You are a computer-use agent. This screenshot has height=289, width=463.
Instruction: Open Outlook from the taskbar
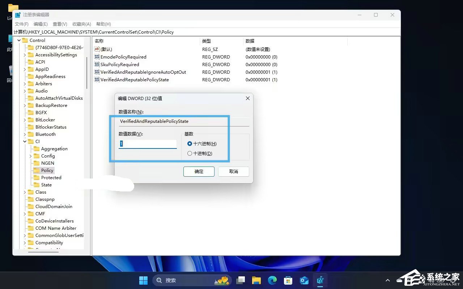click(304, 280)
